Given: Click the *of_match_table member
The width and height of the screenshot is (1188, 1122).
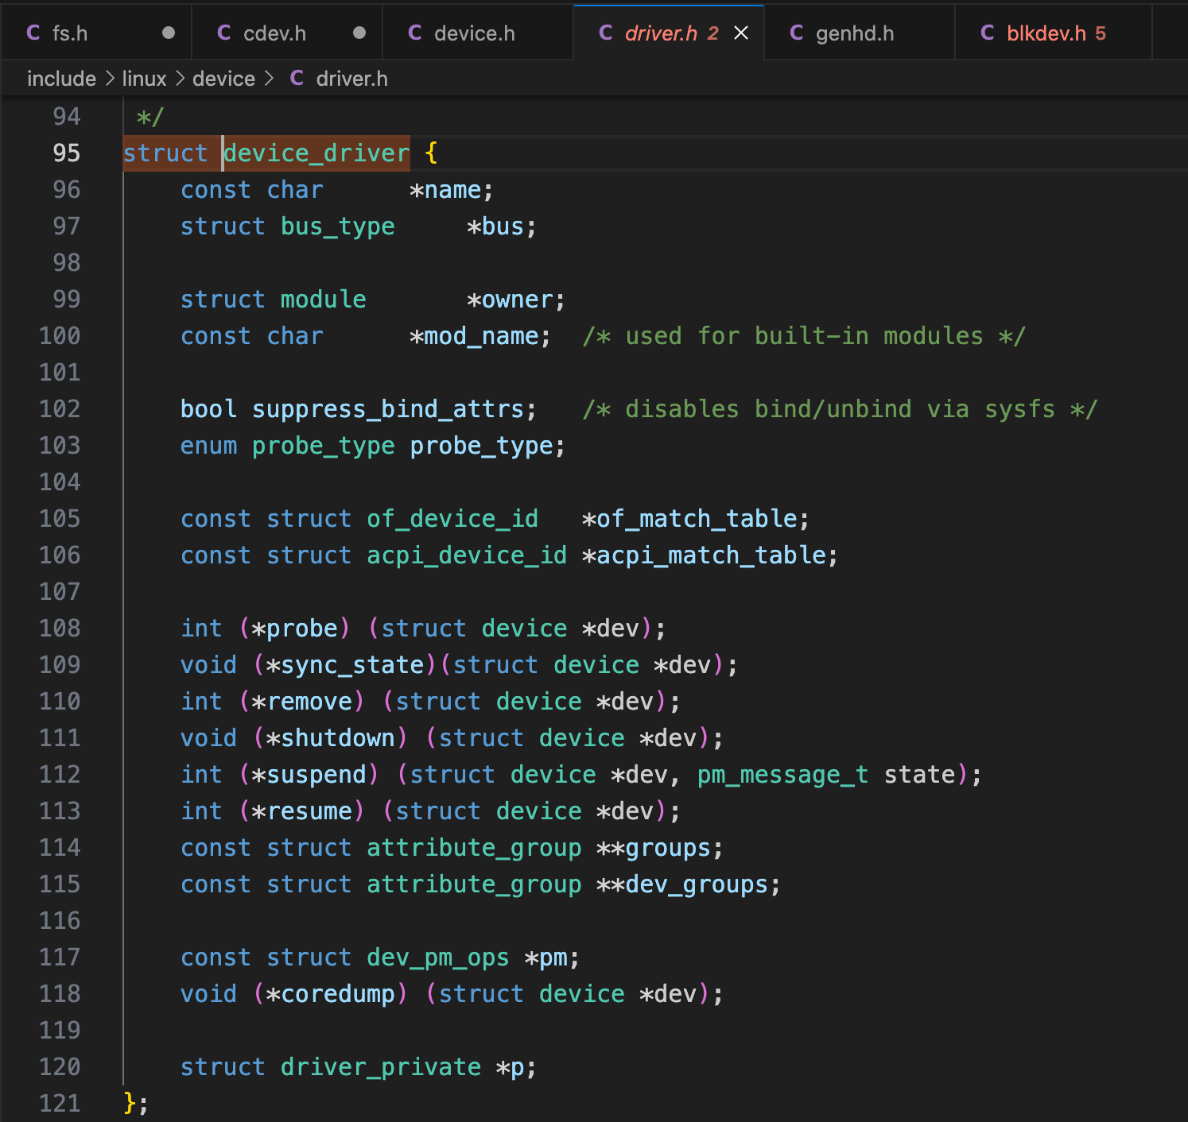Looking at the screenshot, I should (690, 519).
